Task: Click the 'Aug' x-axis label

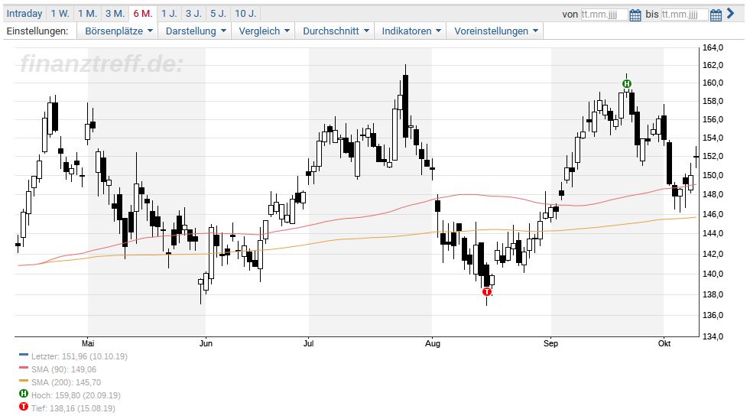Action: [x=433, y=343]
